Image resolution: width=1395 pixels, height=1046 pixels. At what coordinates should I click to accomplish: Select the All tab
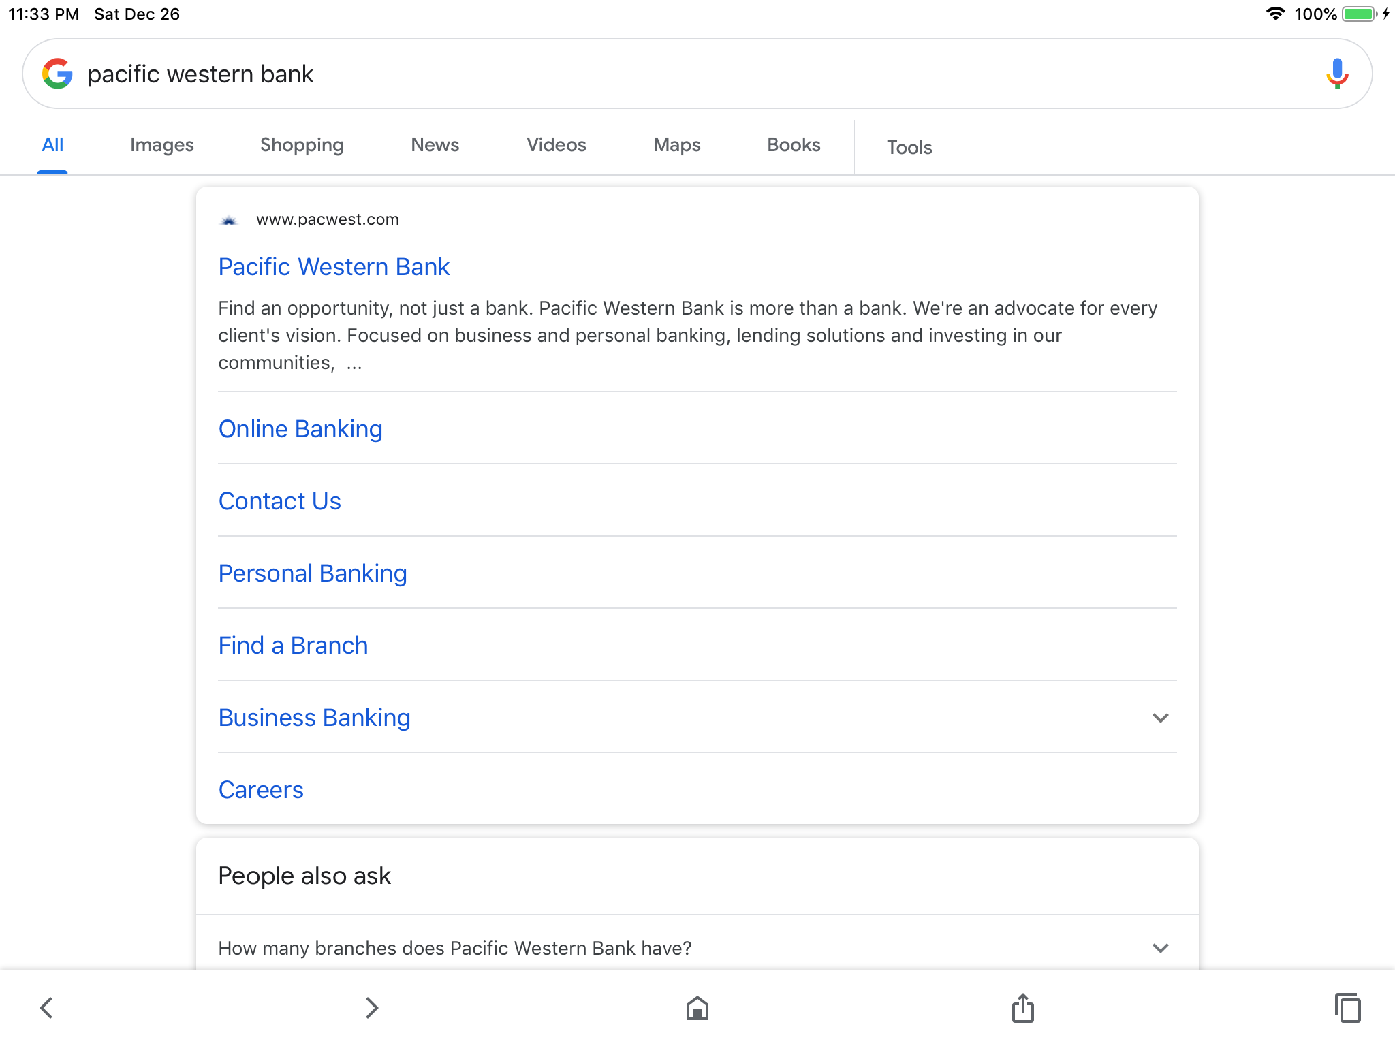coord(52,145)
